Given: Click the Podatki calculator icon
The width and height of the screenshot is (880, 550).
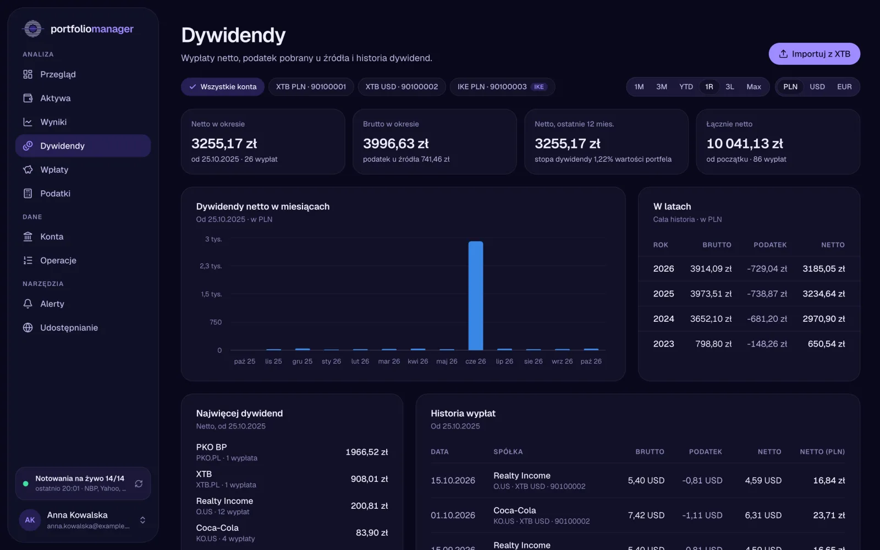Looking at the screenshot, I should point(28,194).
